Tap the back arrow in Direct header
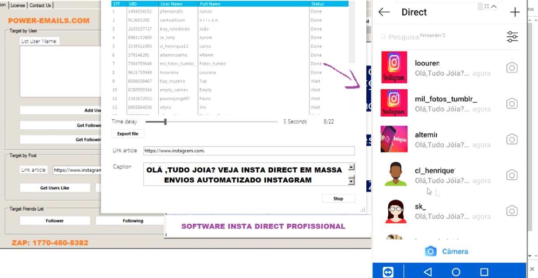 [x=384, y=12]
